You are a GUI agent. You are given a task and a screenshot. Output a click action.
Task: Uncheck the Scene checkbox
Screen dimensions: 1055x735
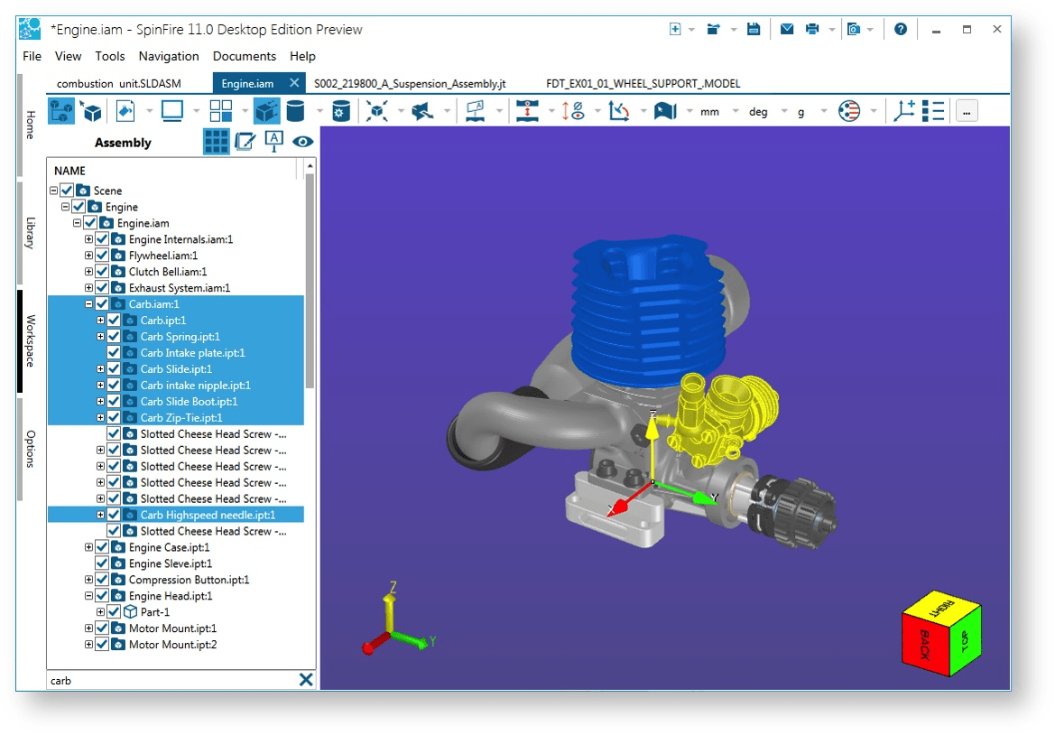[x=67, y=191]
